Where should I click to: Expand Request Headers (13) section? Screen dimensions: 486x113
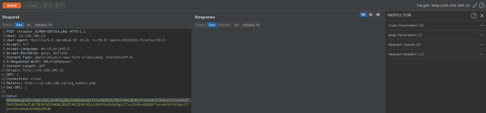click(435, 54)
